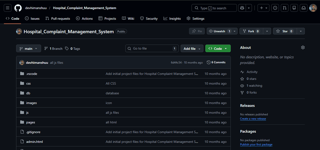Expand the Star lists dropdown arrow
Viewport: 320px width, 150px height.
pos(301,31)
